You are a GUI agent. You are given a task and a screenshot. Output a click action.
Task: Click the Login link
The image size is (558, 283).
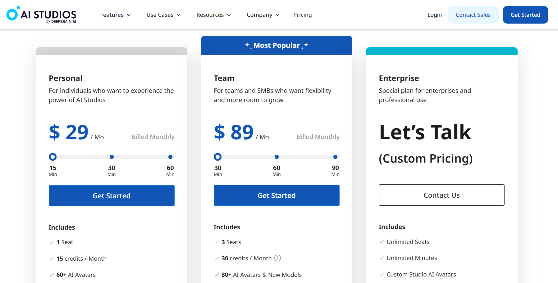click(x=434, y=15)
